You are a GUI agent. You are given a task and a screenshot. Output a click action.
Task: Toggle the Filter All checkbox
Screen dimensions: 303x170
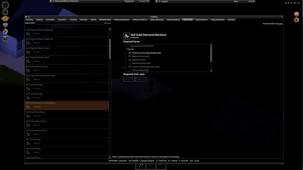click(102, 23)
